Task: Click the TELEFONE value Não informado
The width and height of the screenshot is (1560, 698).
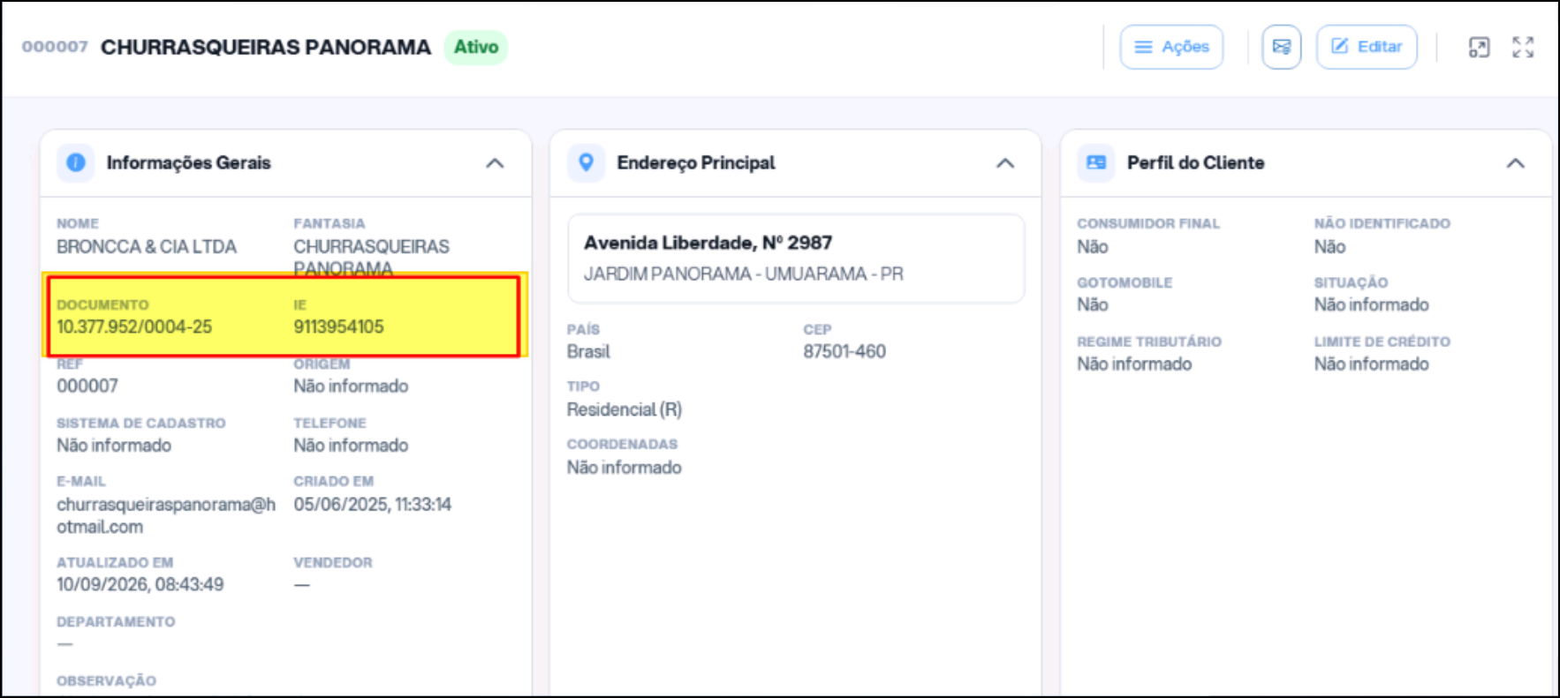Action: 351,446
